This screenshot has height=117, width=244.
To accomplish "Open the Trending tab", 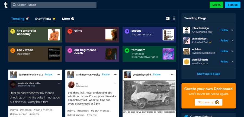I will pyautogui.click(x=20, y=19).
